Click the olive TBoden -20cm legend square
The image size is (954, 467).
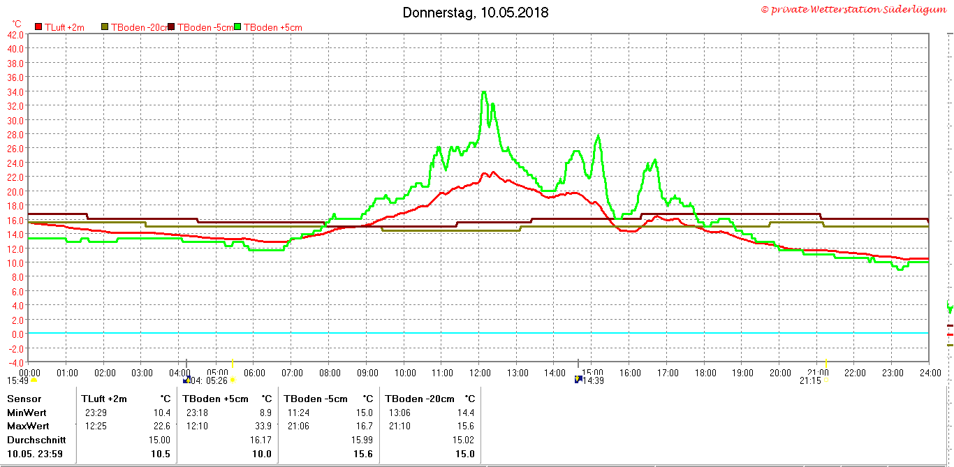coord(105,27)
